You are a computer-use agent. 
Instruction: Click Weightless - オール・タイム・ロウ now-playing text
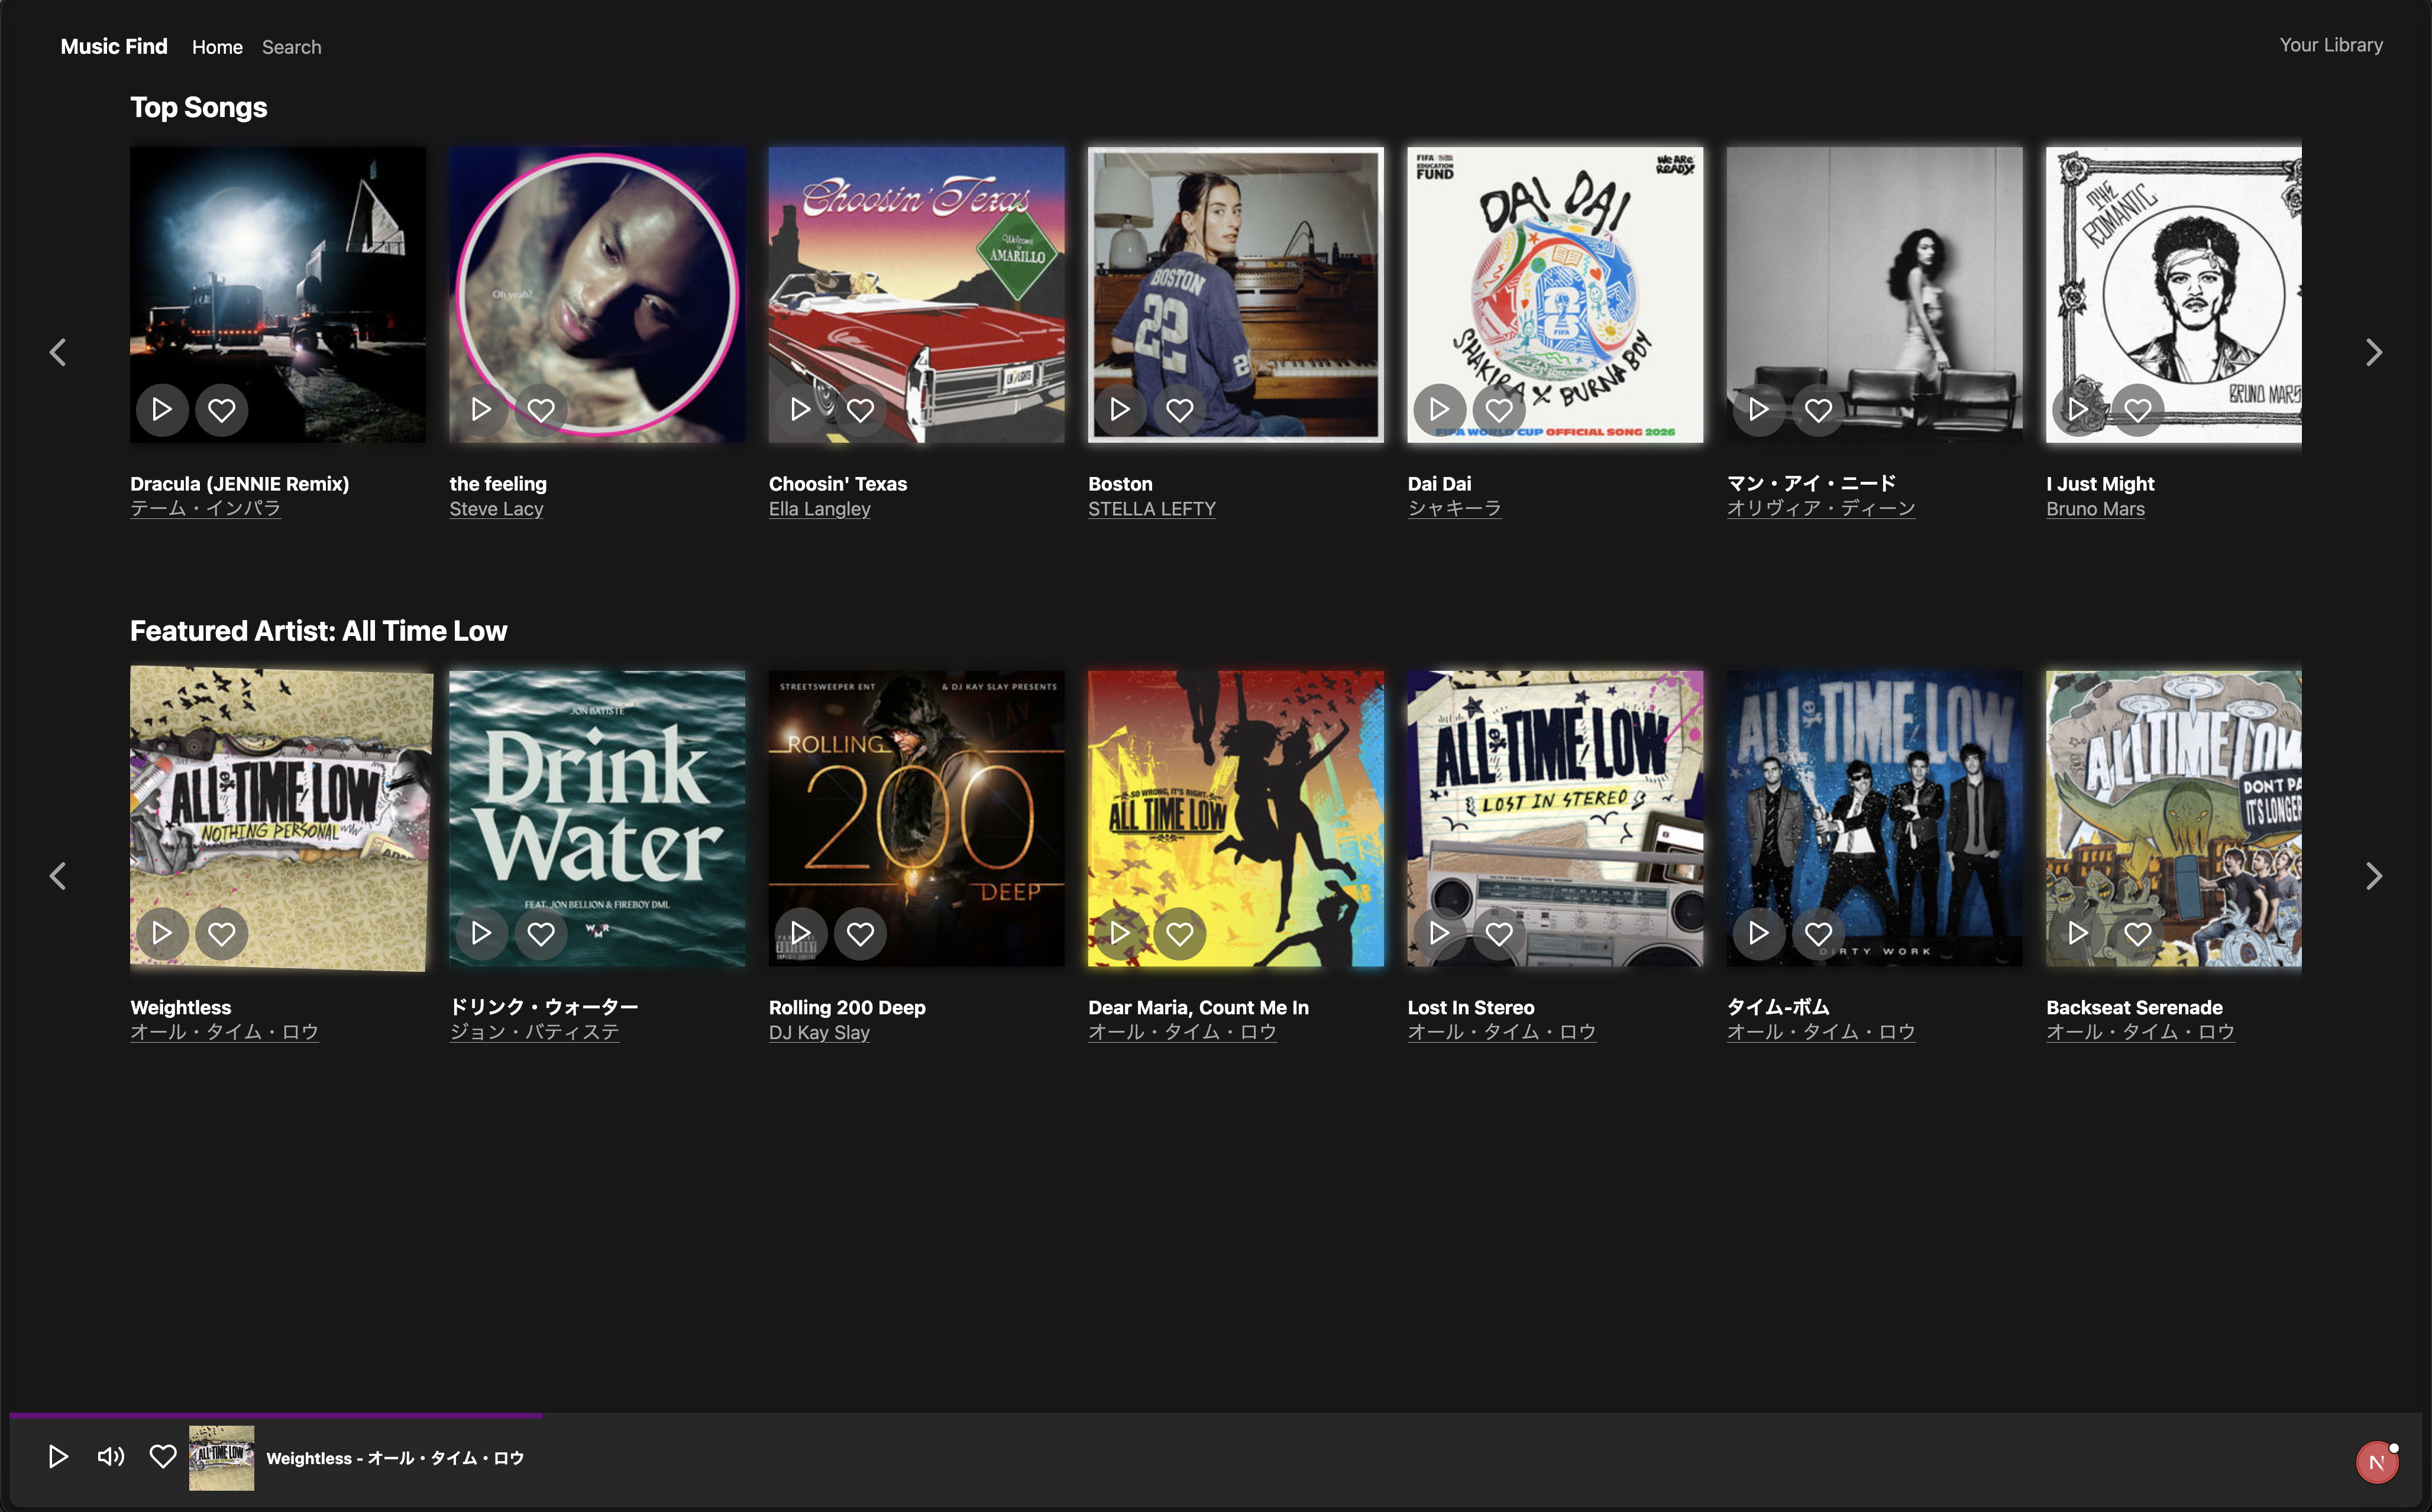(x=395, y=1458)
